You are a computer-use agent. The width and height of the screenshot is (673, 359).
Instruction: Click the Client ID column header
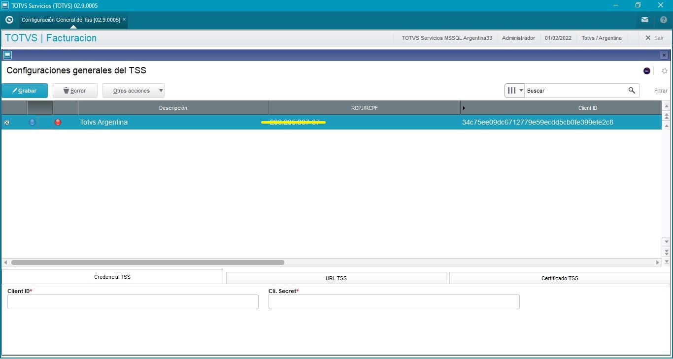[588, 108]
